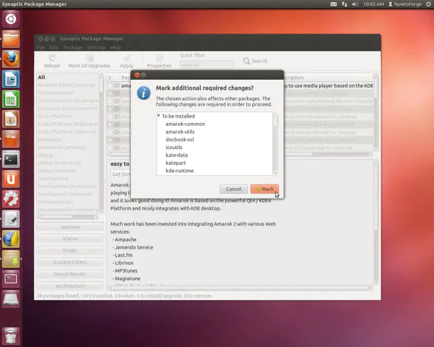The image size is (434, 347).
Task: Launch LibreOffice Calc from the launcher
Action: tap(11, 99)
